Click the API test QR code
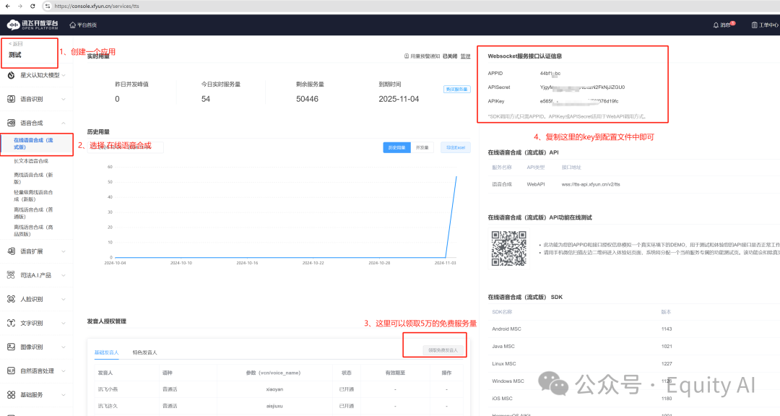This screenshot has height=416, width=780. coord(509,248)
